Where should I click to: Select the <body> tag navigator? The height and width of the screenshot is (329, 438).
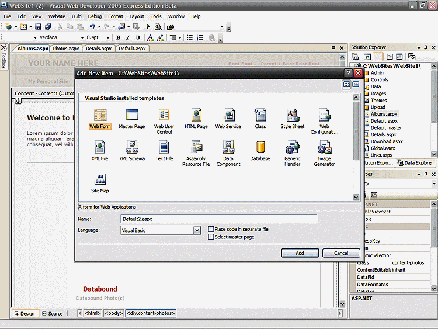pyautogui.click(x=114, y=313)
